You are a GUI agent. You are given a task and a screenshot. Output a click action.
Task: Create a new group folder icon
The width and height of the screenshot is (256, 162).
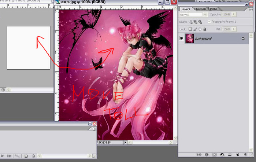(230, 154)
